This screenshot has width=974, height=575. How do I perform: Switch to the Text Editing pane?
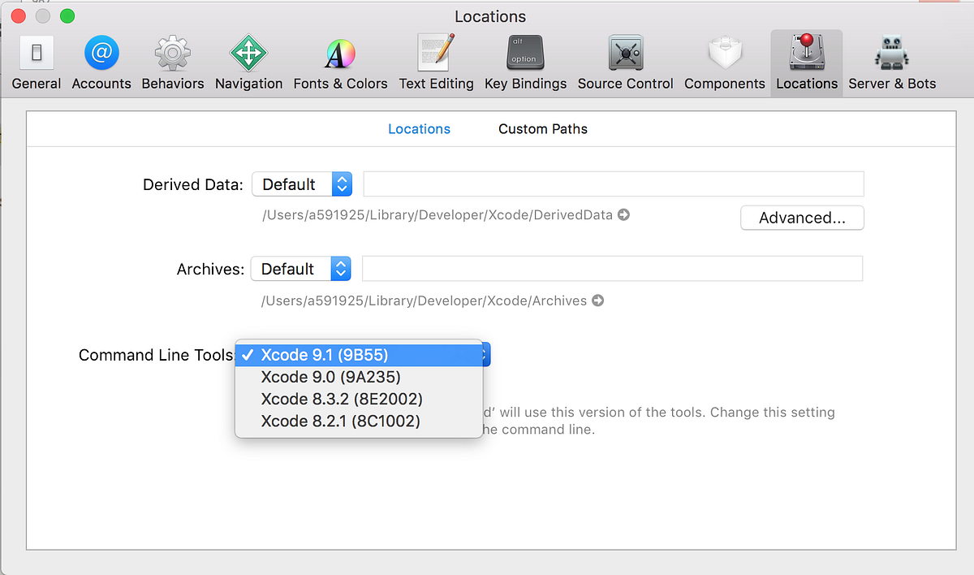coord(436,61)
